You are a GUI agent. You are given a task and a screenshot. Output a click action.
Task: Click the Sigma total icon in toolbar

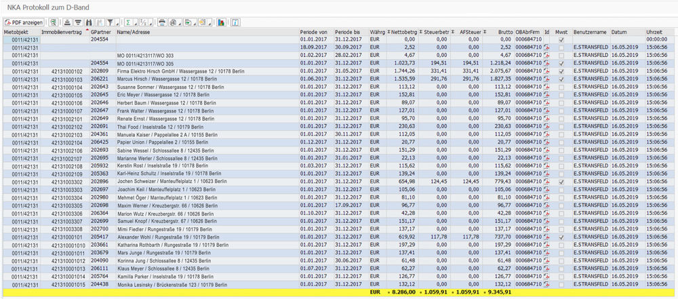pyautogui.click(x=127, y=22)
